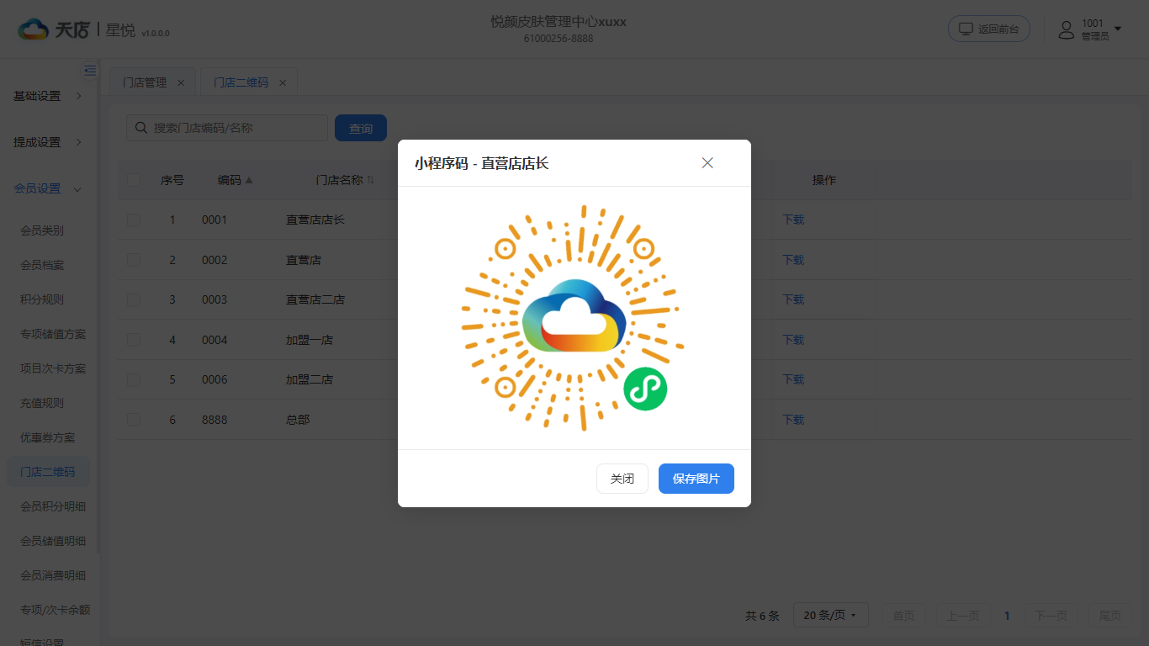Click 下载 link for 直营店二店
Image resolution: width=1149 pixels, height=646 pixels.
[793, 299]
